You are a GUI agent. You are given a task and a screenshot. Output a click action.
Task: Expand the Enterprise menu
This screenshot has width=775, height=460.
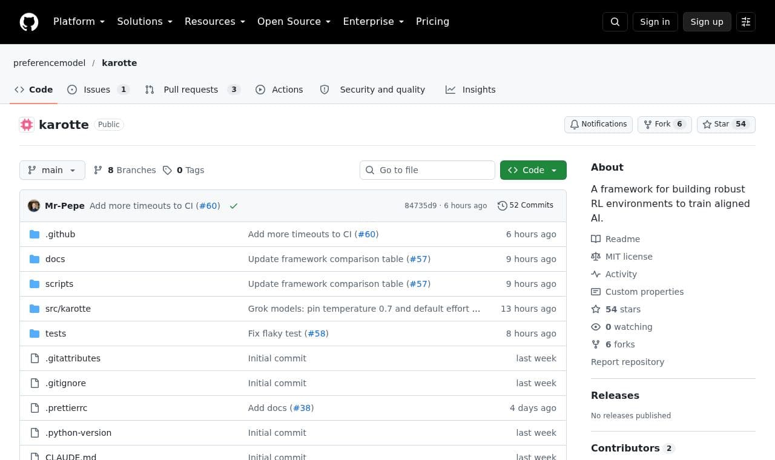click(x=373, y=22)
